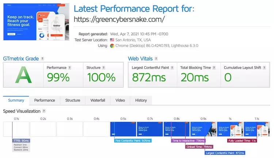This screenshot has height=158, width=274.
Task: Click the US flag icon
Action: [x=112, y=40]
